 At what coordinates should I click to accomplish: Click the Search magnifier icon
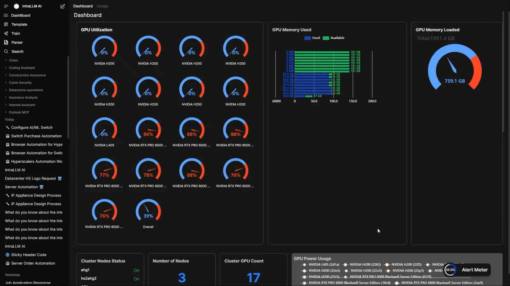[x=6, y=51]
